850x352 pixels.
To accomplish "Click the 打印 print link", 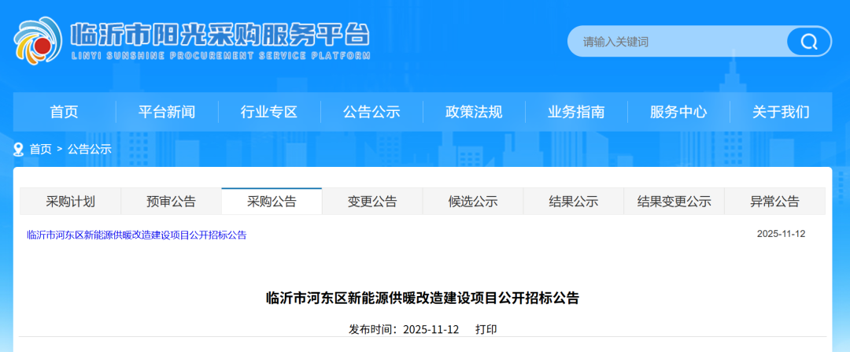I will pos(486,329).
